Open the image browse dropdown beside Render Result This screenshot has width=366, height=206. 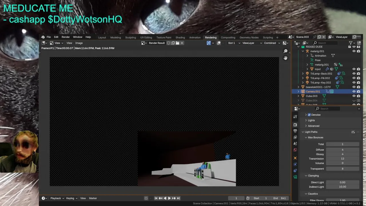coord(144,43)
